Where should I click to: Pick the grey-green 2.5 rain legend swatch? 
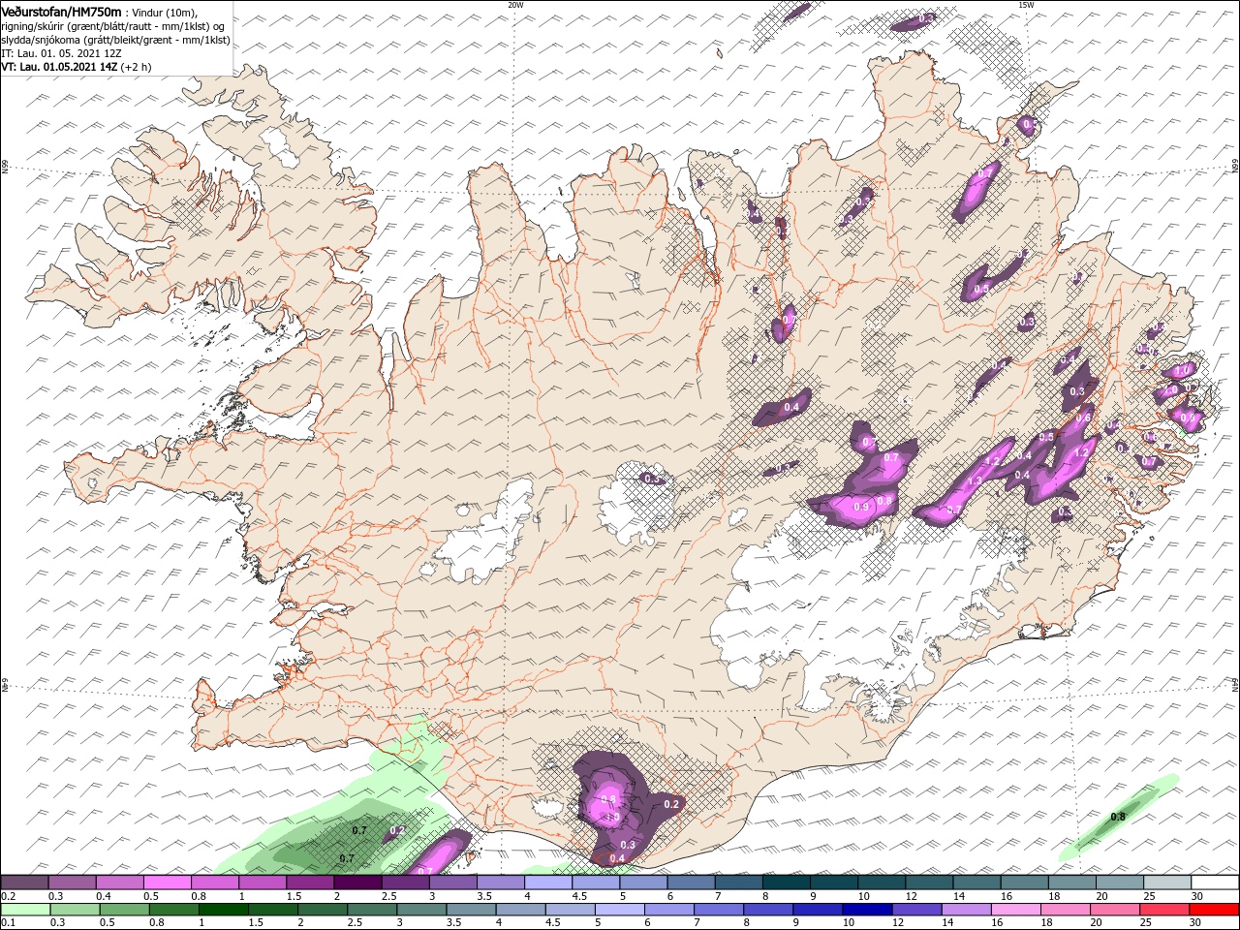click(x=371, y=910)
